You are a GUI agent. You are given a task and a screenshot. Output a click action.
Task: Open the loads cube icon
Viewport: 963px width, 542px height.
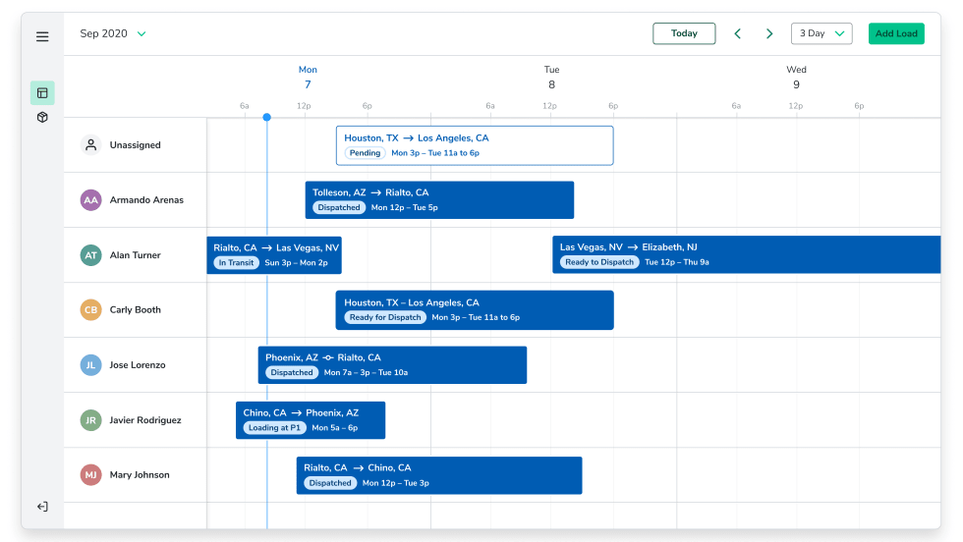[x=42, y=118]
